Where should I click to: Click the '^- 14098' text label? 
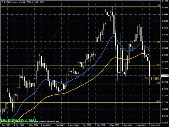153,79
